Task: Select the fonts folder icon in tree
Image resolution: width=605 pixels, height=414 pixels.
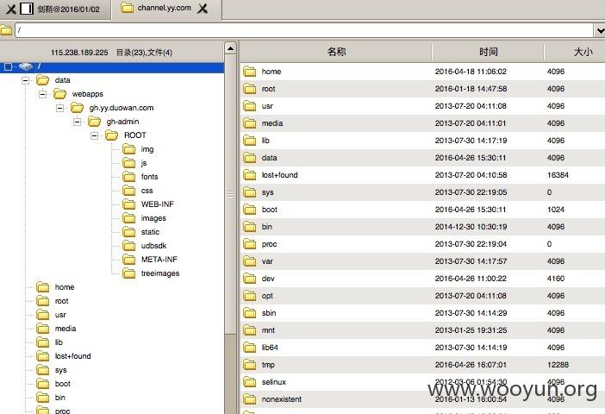Action: 129,177
